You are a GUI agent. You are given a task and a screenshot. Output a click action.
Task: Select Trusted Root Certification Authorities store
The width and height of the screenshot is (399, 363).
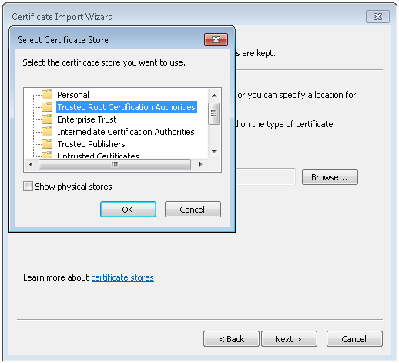click(126, 107)
